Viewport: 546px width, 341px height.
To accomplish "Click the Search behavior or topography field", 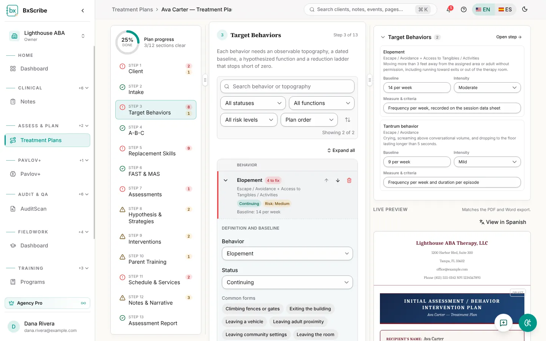I will tap(287, 86).
